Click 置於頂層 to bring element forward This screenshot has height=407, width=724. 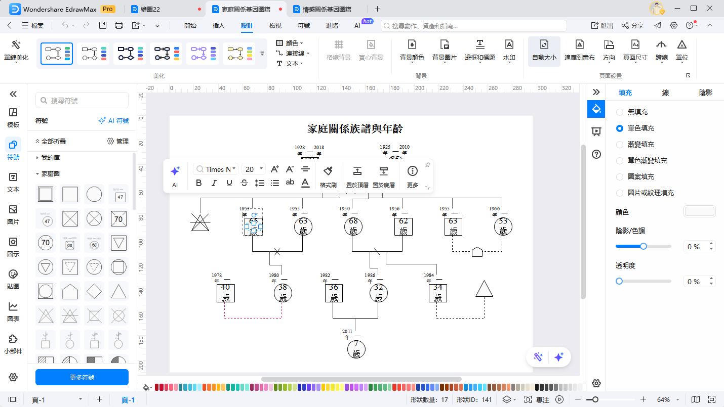click(357, 175)
